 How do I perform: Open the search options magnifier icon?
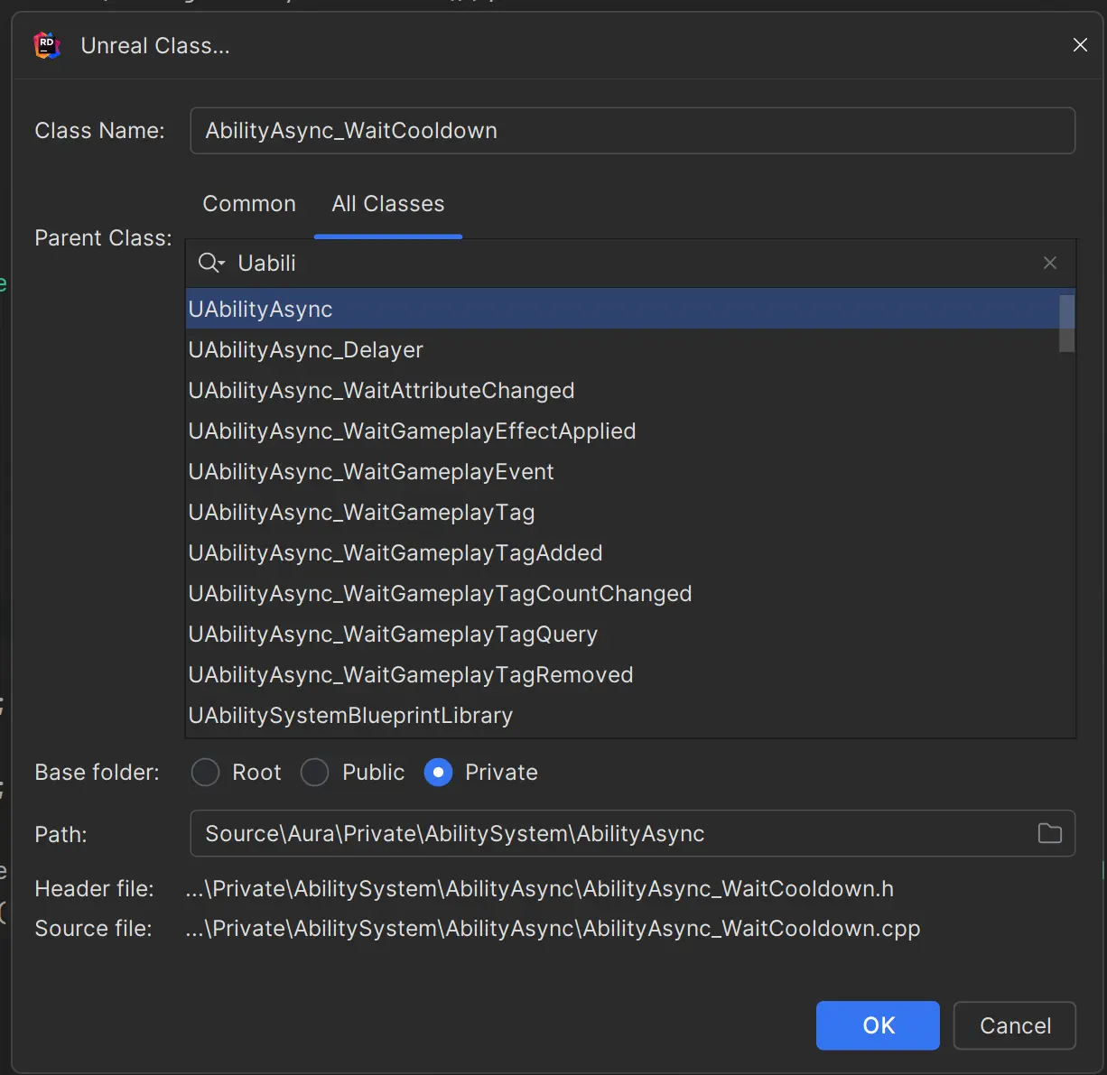point(210,263)
